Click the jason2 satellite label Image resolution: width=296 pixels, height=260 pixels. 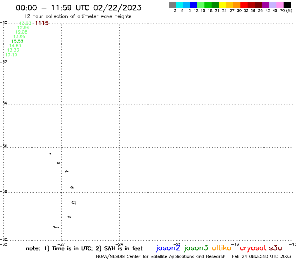click(x=168, y=248)
